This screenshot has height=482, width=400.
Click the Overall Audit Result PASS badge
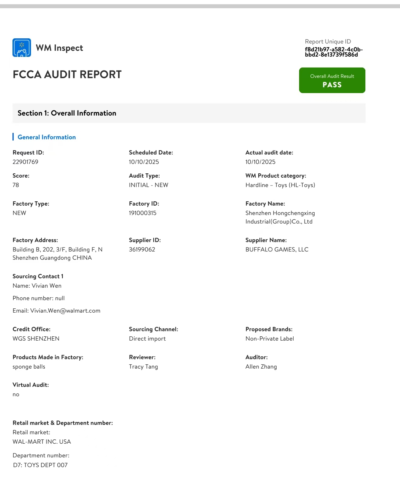(332, 80)
